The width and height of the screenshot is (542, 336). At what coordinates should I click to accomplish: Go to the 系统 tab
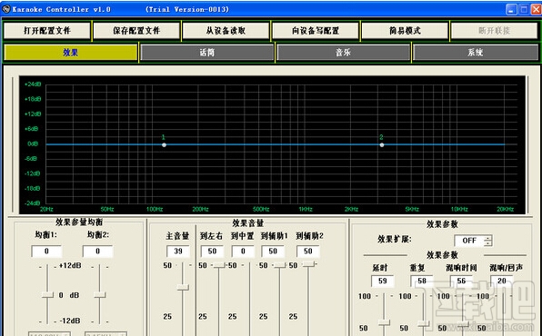(476, 53)
